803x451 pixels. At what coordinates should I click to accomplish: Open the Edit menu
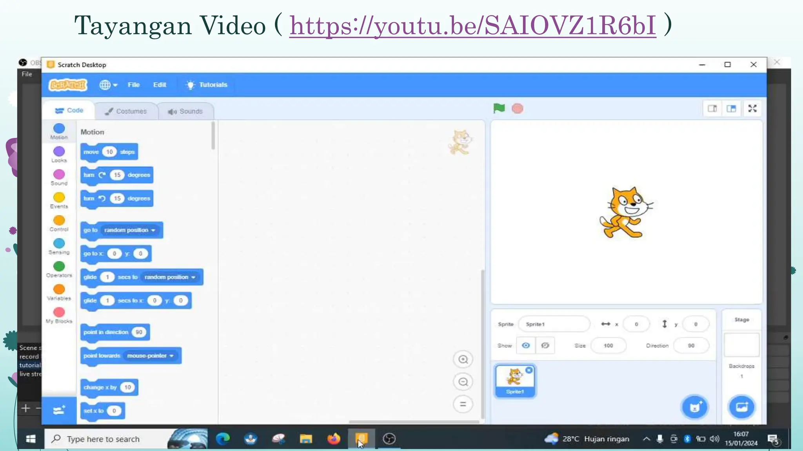pyautogui.click(x=160, y=85)
